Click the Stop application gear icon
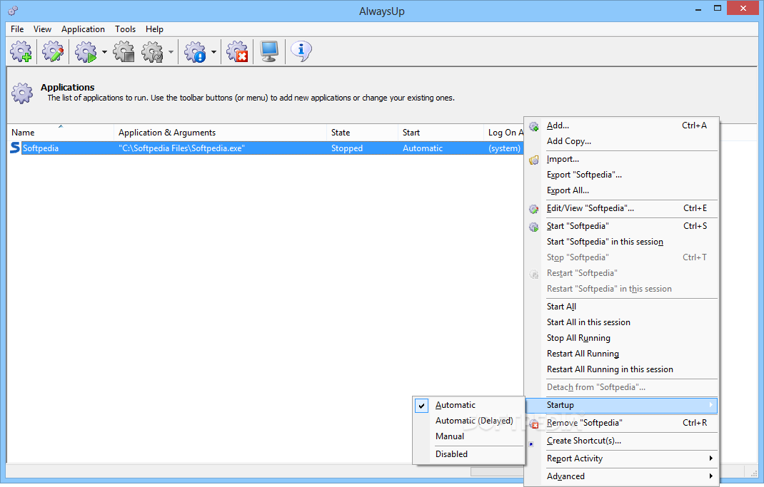Image resolution: width=764 pixels, height=487 pixels. click(124, 51)
